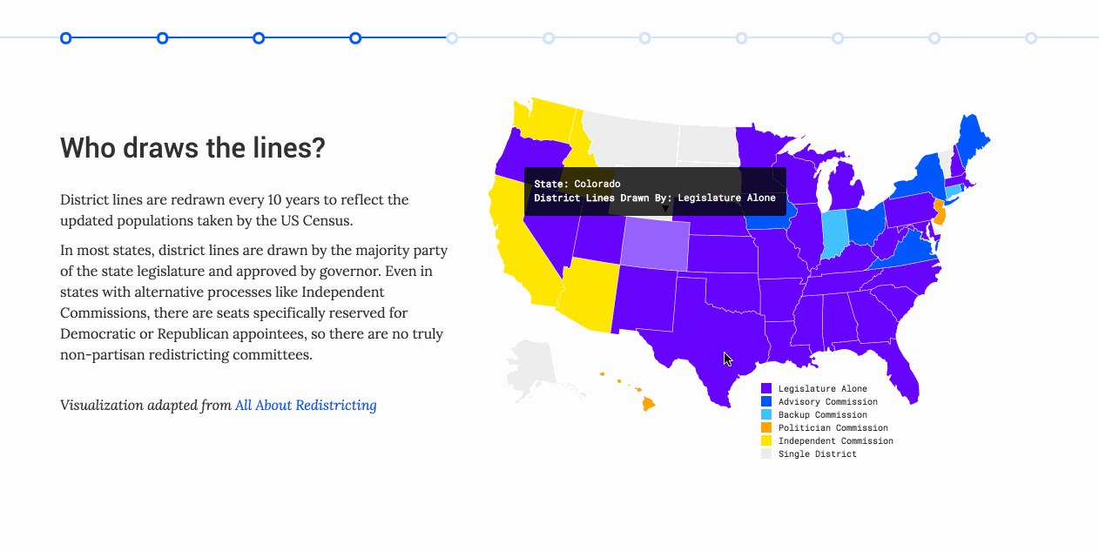Advance to the fifth progress step dot
Screen dimensions: 1099x551
click(452, 37)
